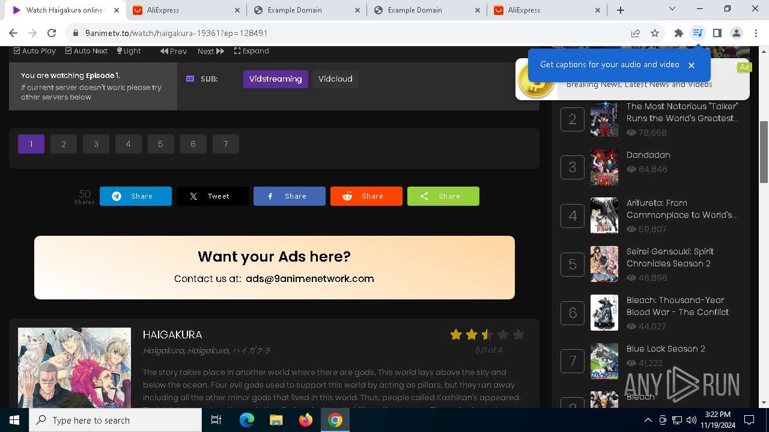Rate the anime with the first star
Screen dimensions: 769x432
tap(456, 335)
